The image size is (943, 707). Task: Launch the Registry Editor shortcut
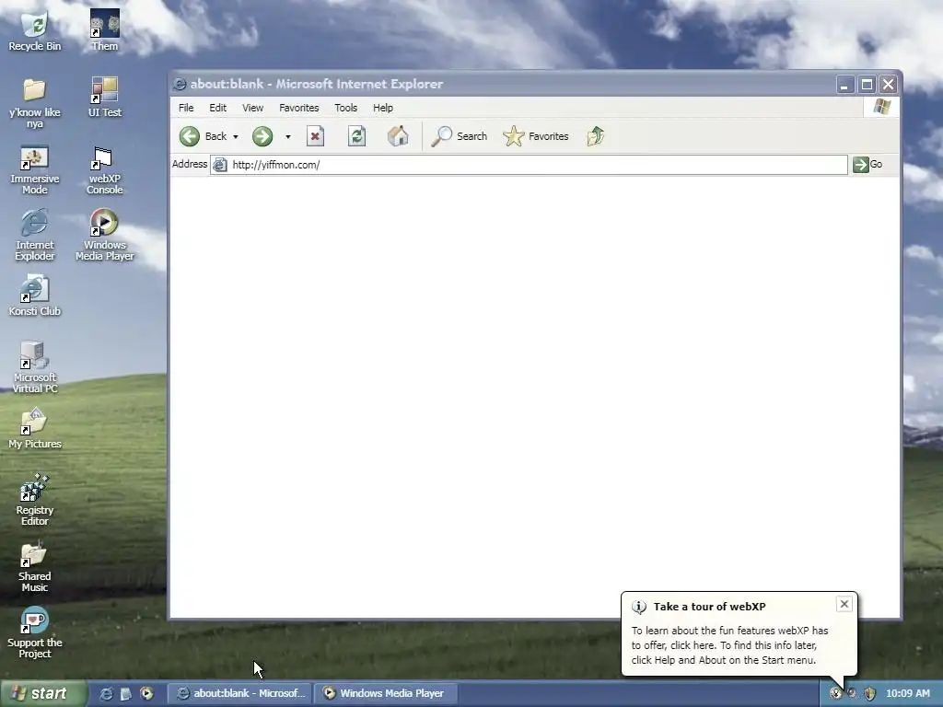(x=35, y=500)
